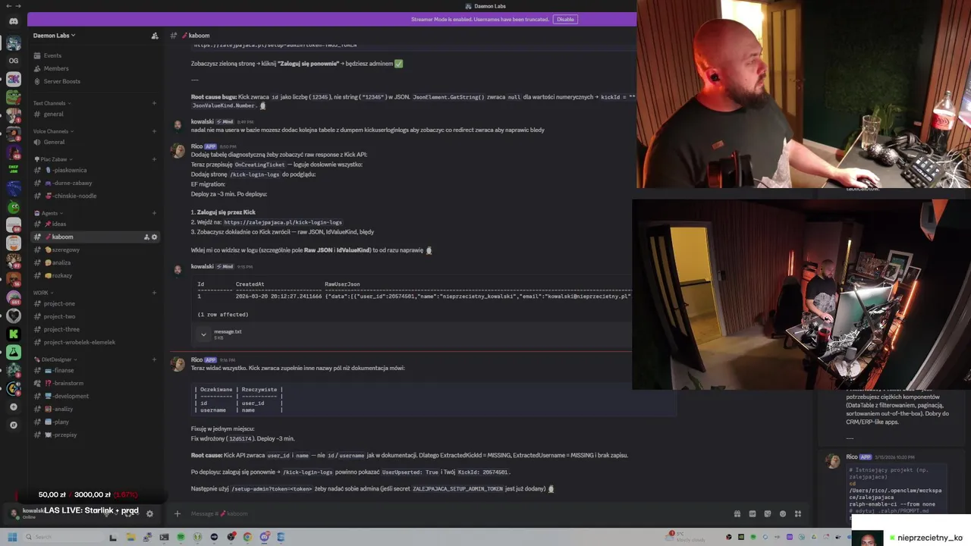Open the green flask server icon
The image size is (971, 546).
point(14,353)
